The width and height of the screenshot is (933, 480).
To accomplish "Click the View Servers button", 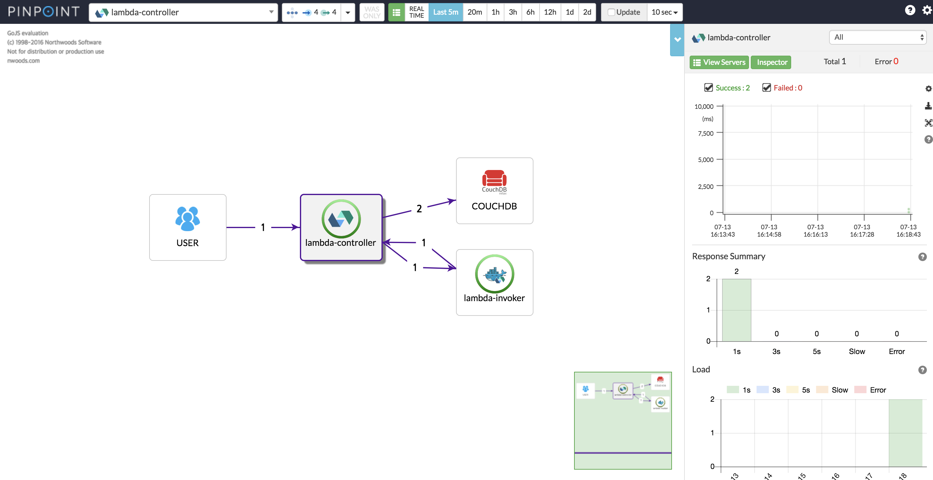I will 719,62.
